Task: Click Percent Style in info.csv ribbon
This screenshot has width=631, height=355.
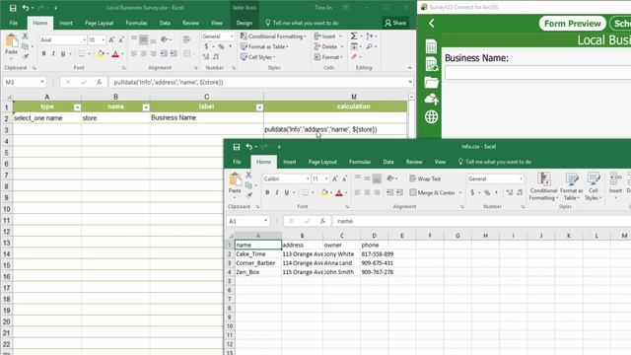Action: (487, 193)
